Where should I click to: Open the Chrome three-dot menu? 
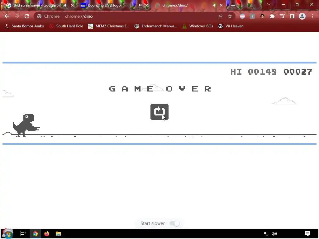312,16
